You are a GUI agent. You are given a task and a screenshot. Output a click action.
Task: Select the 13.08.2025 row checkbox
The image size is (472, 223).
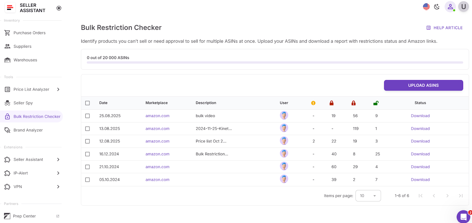pos(87,129)
